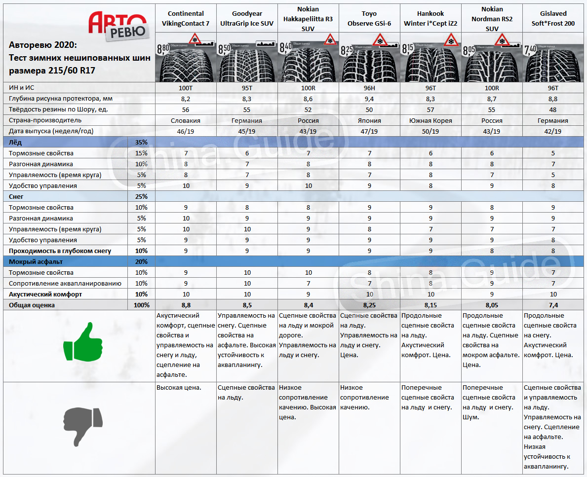
Task: Select the 'Nokian Nordman RS2 SUV' column header
Action: 492,18
